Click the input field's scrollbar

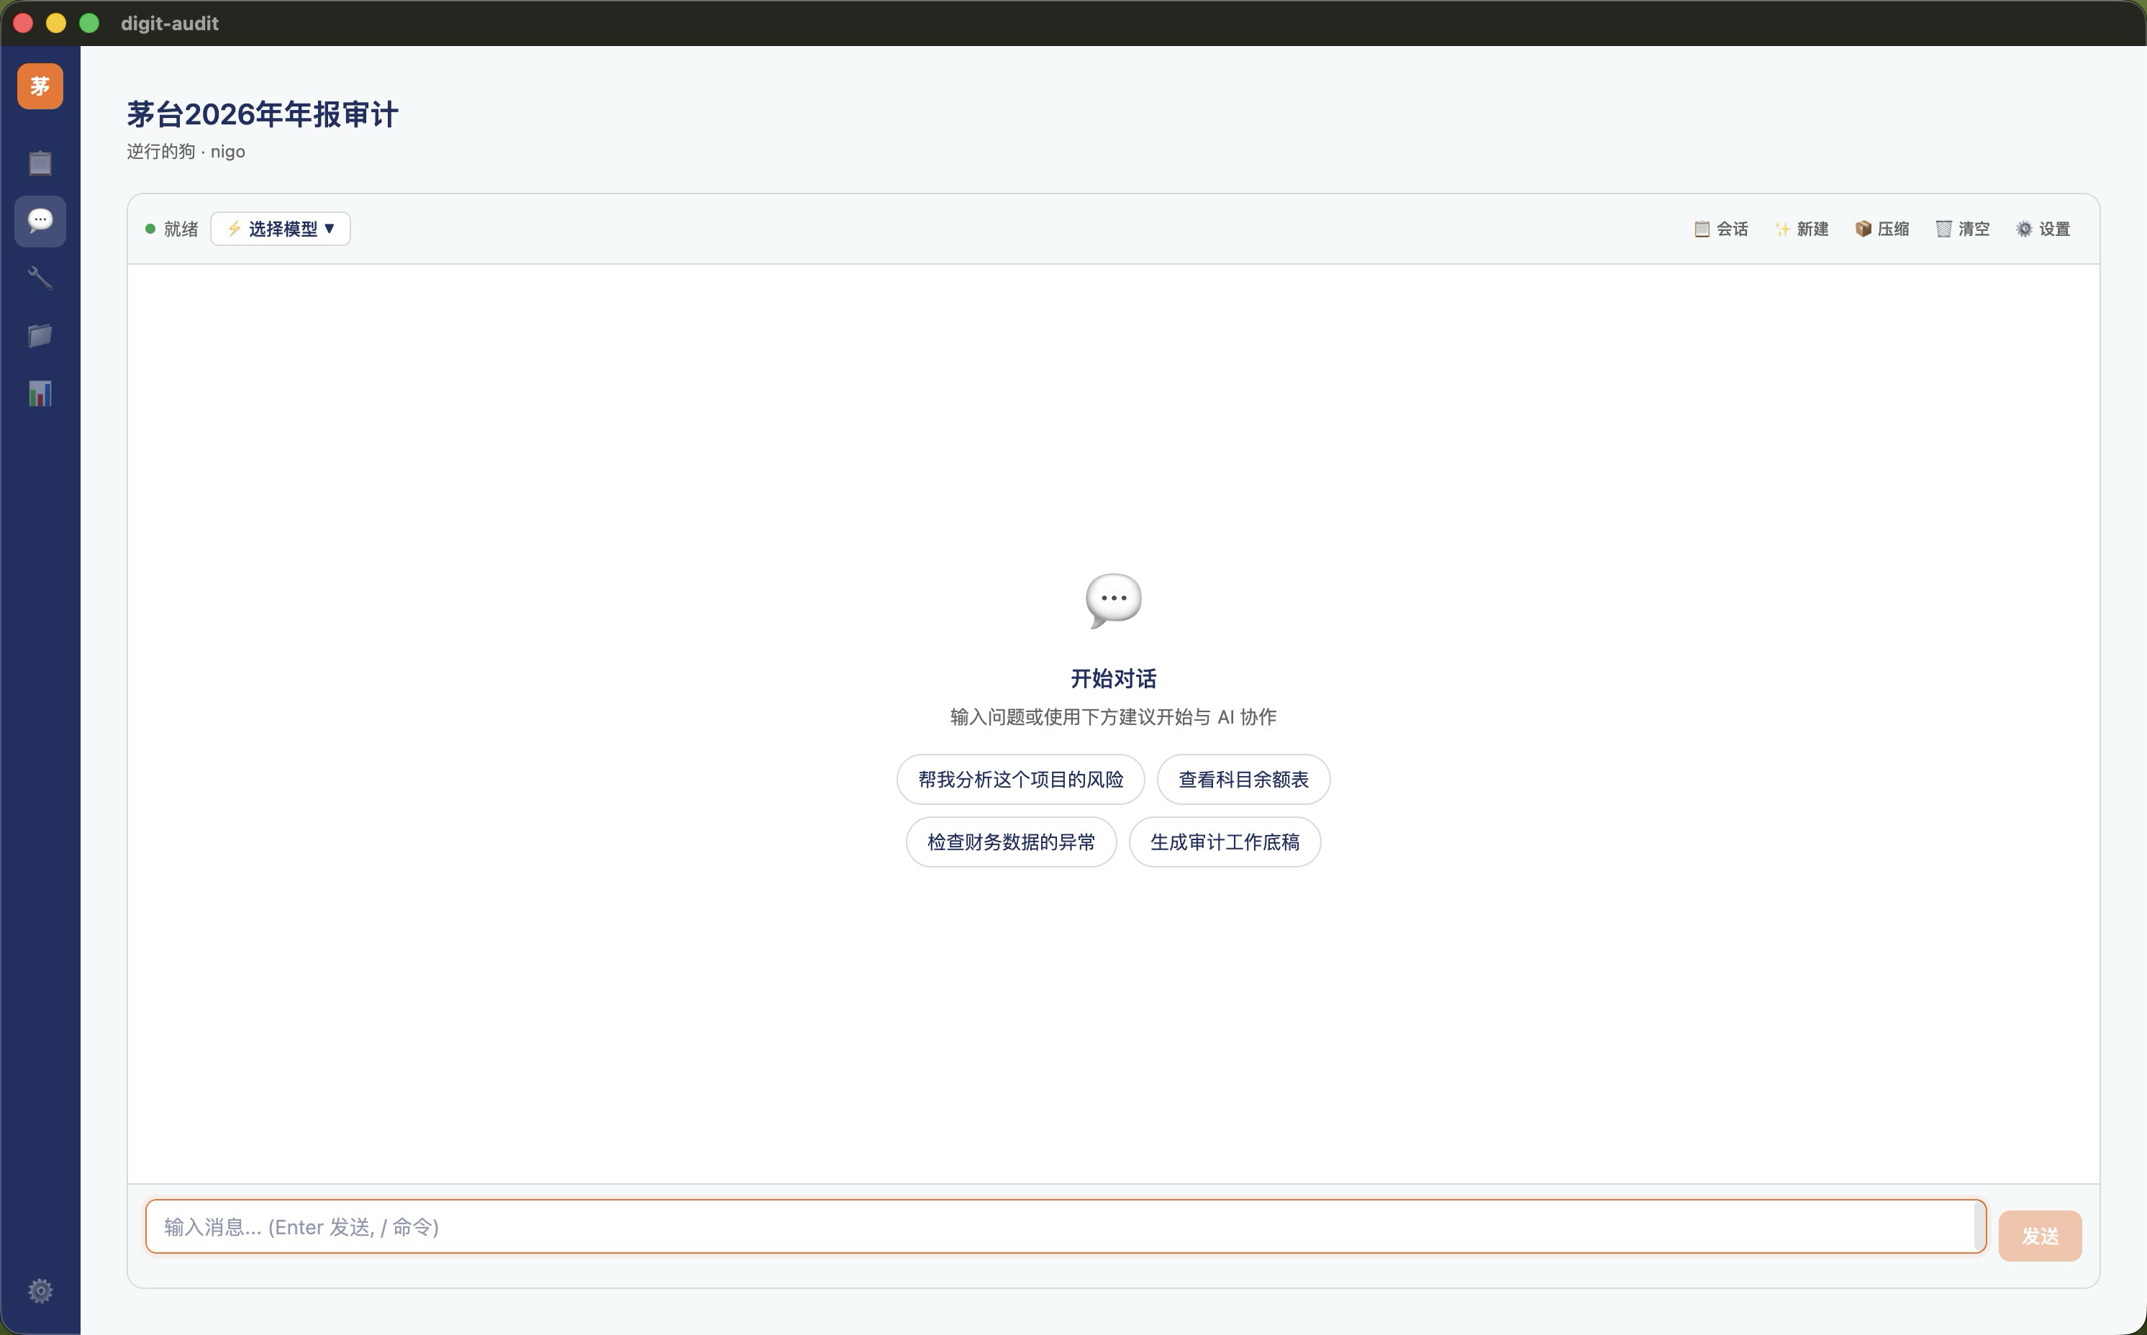pyautogui.click(x=1979, y=1226)
